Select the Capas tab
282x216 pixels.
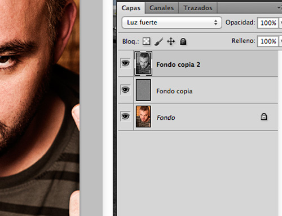pyautogui.click(x=131, y=8)
